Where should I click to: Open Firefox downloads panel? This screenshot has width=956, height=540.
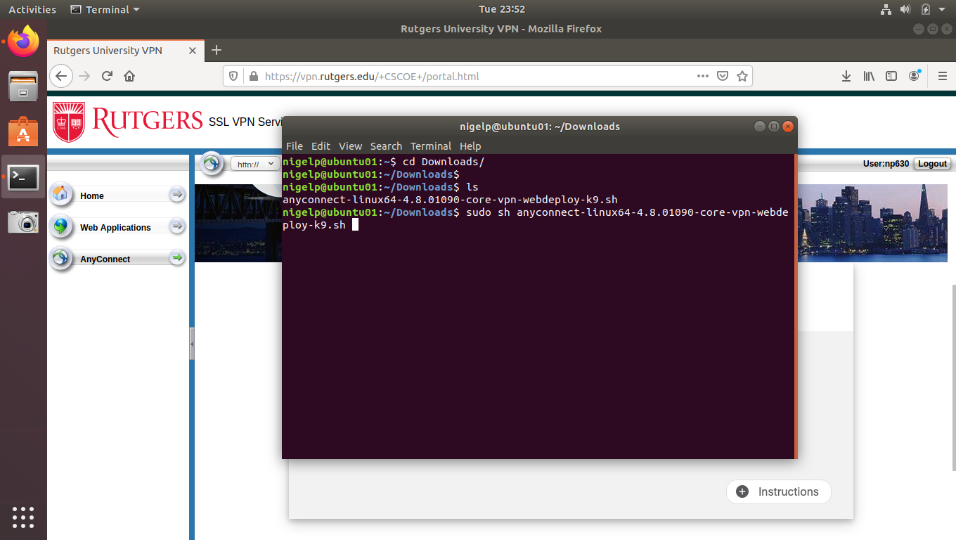click(x=846, y=76)
